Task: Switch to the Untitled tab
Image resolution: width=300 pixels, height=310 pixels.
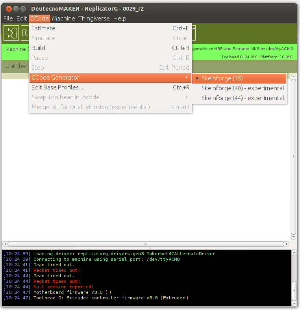Action: click(x=16, y=66)
